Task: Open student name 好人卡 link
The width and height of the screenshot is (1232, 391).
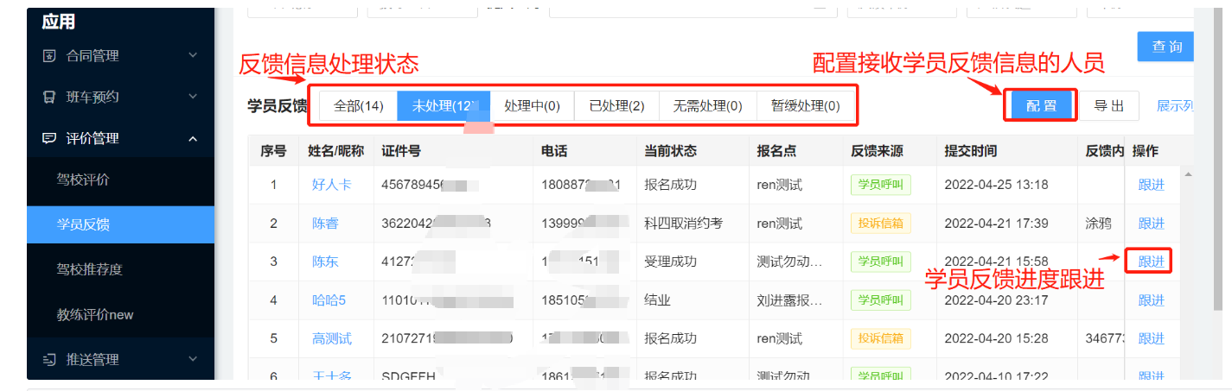Action: (332, 185)
